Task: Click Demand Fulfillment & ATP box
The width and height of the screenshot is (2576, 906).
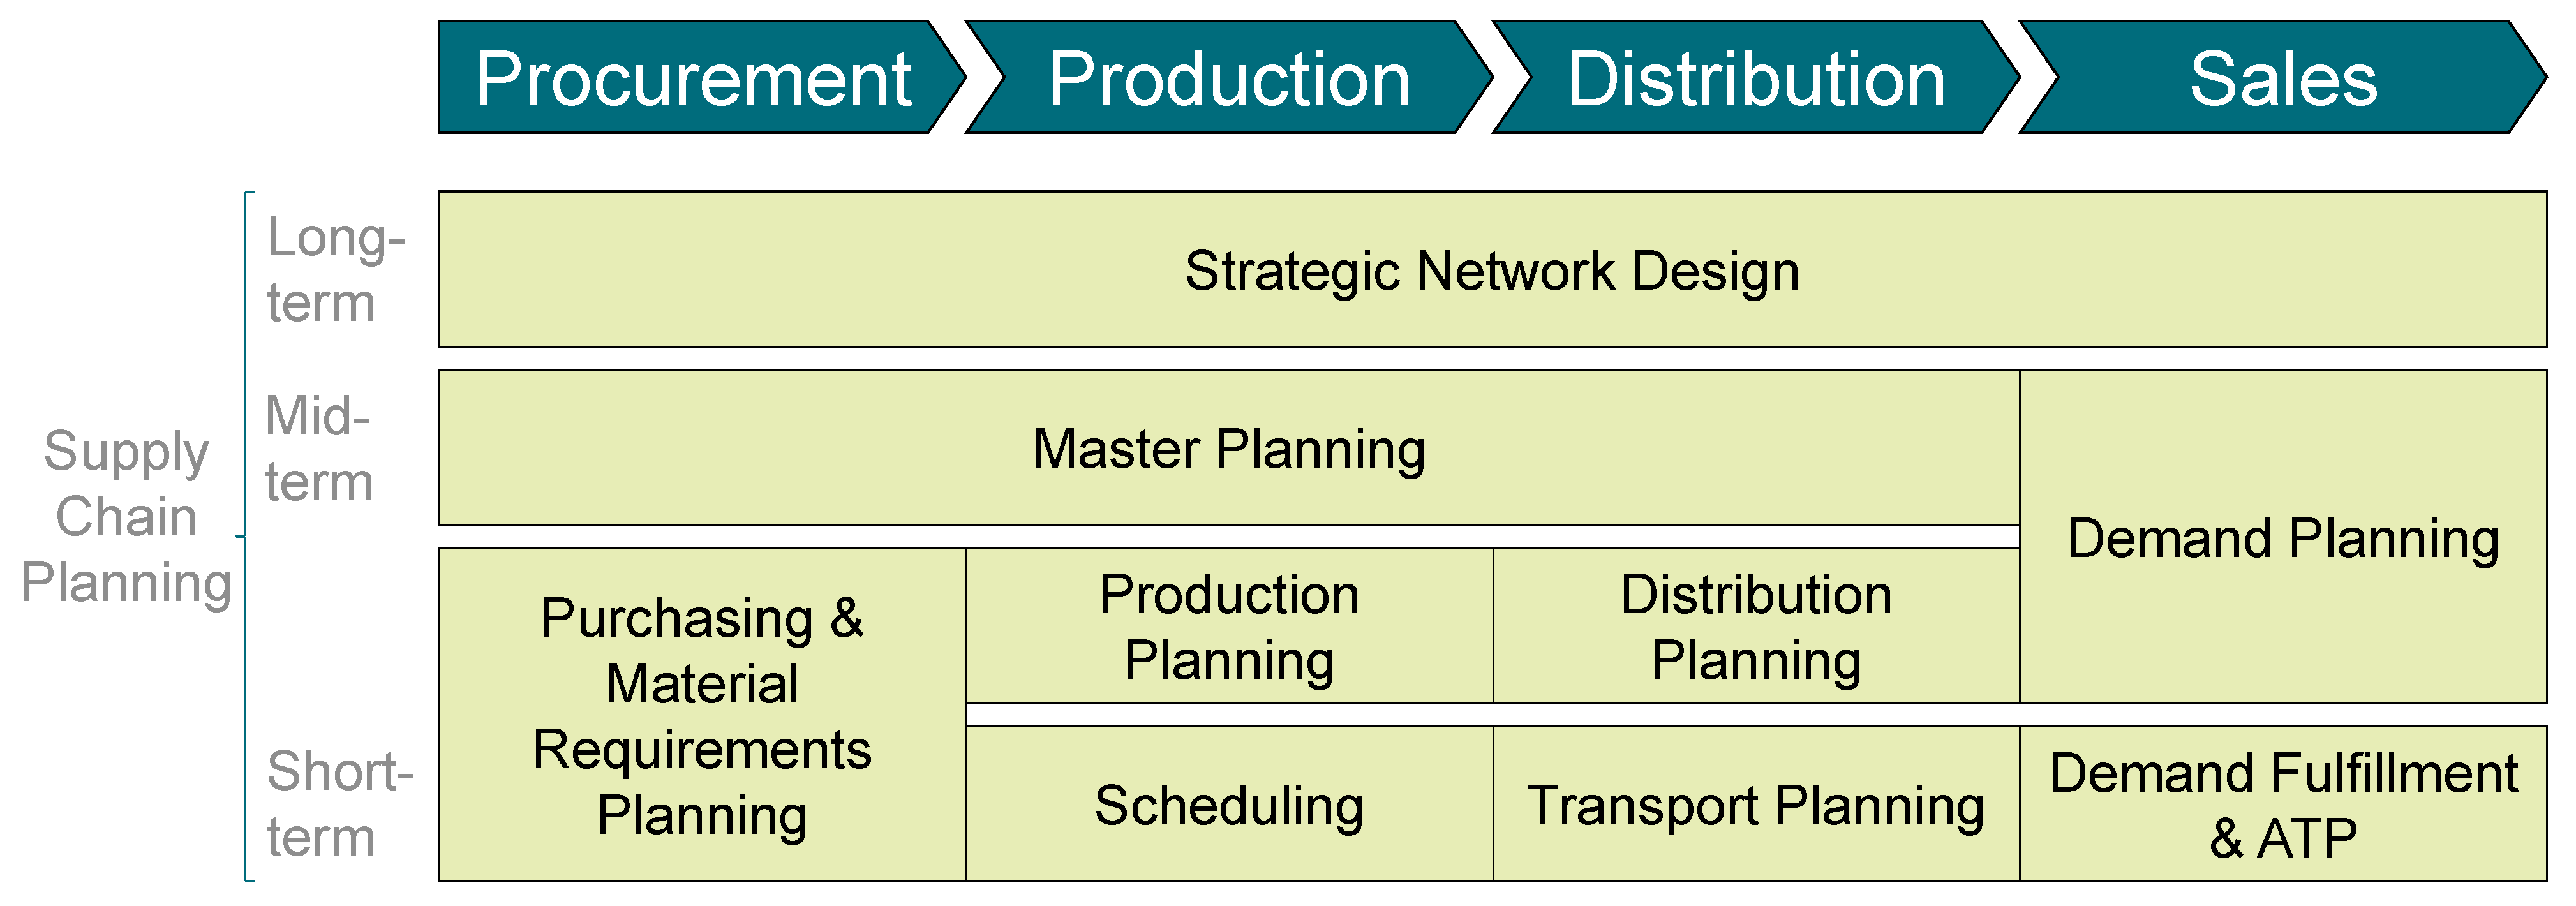Action: [2282, 805]
